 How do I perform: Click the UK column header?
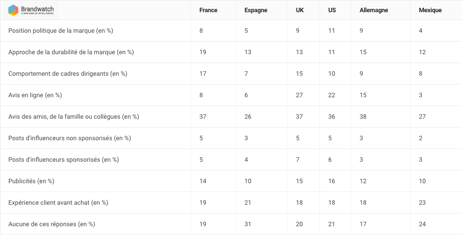300,10
